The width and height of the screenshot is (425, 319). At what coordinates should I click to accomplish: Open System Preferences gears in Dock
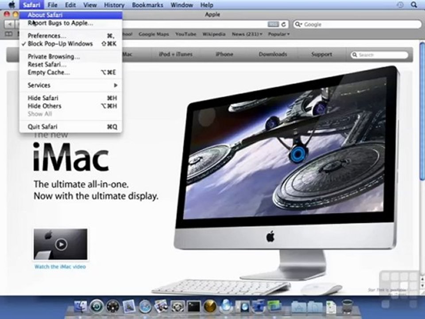coord(178,307)
